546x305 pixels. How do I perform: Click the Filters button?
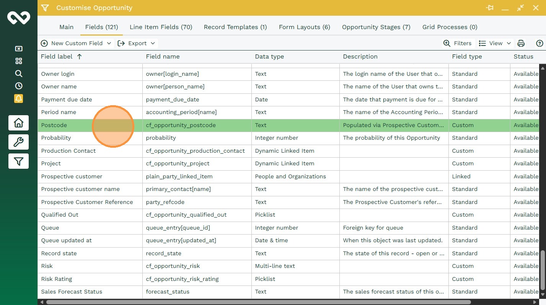click(457, 43)
